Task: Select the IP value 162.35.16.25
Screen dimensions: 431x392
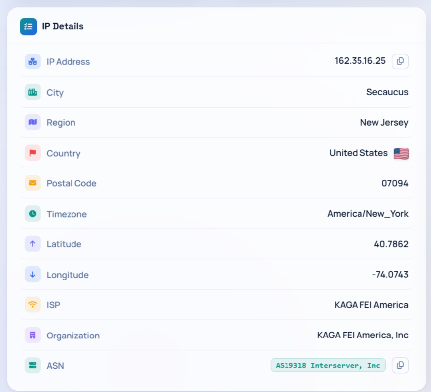Action: pyautogui.click(x=360, y=61)
